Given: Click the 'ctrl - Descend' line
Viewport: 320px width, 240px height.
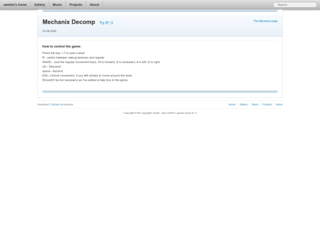Looking at the screenshot, I should (x=52, y=66).
